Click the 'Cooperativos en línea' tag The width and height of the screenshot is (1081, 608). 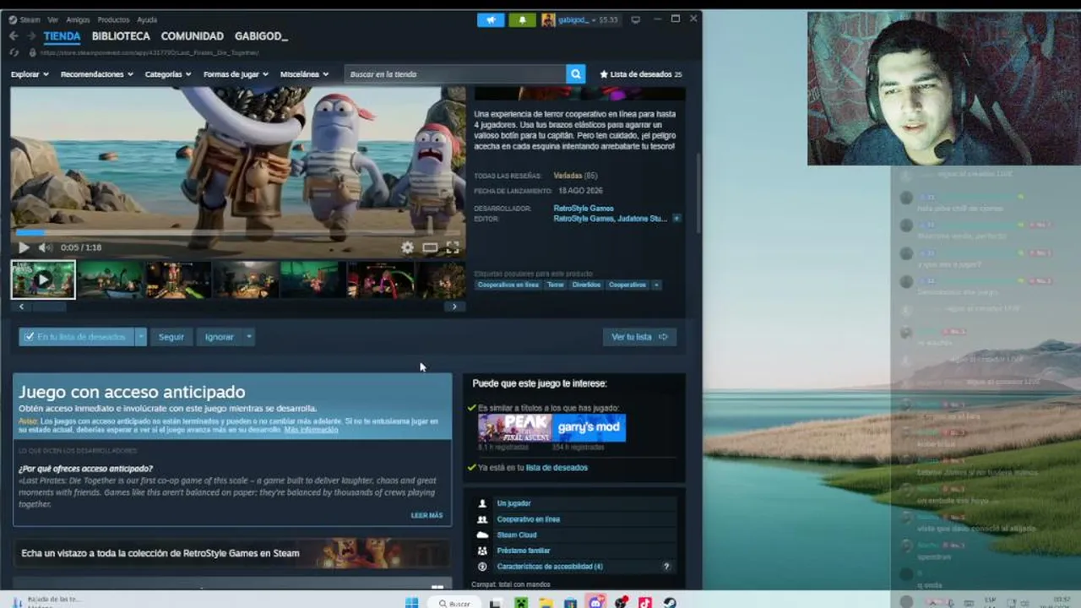(x=508, y=285)
